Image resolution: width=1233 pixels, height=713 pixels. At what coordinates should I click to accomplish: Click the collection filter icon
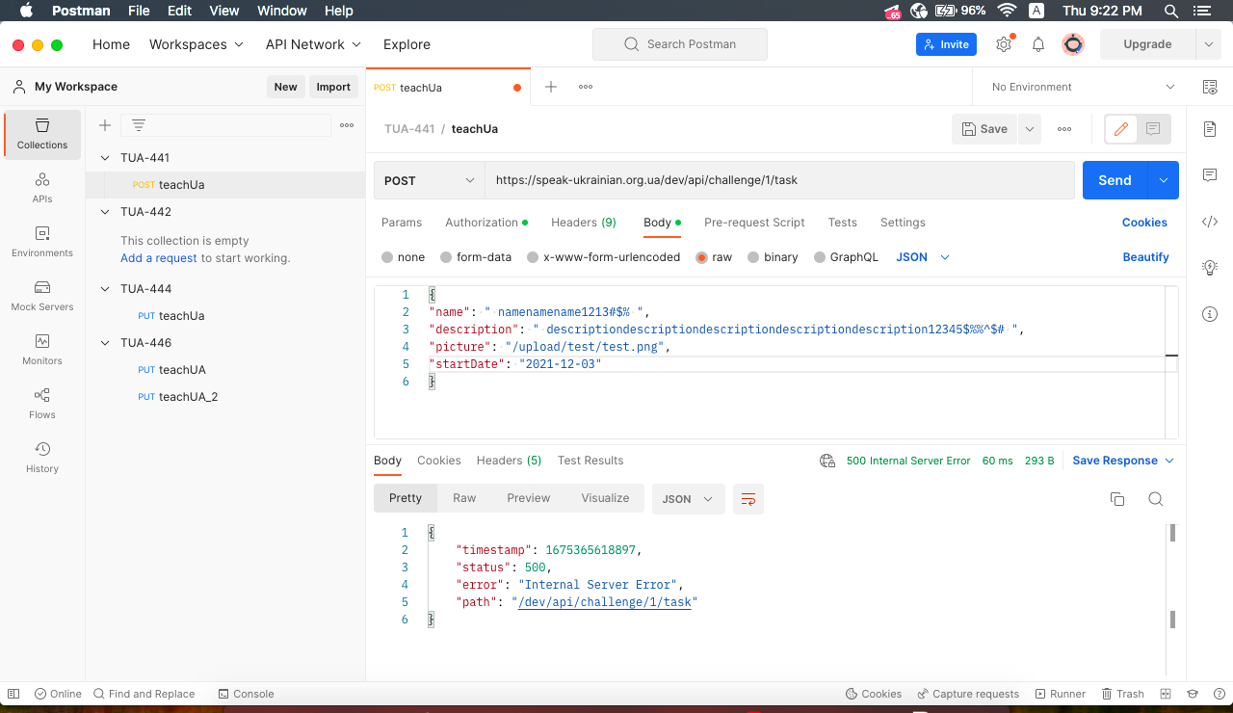[x=139, y=125]
